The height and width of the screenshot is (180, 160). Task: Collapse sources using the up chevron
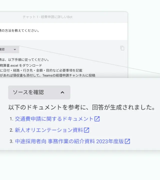62,92
